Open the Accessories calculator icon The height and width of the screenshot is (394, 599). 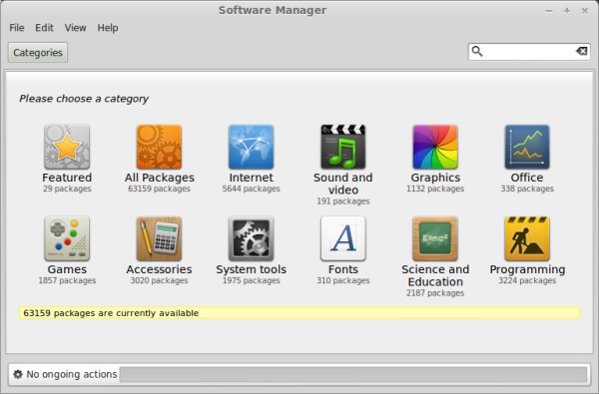tap(159, 238)
